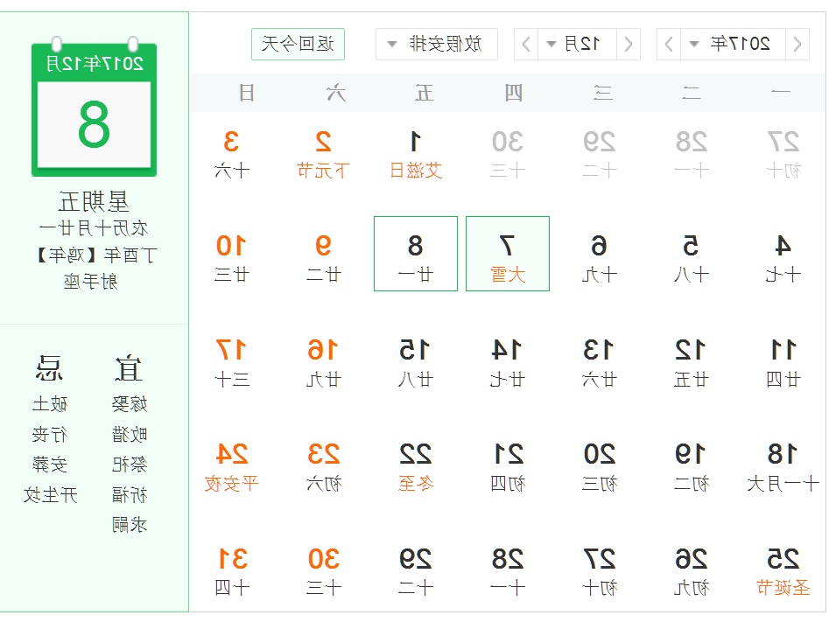The width and height of the screenshot is (836, 622).
Task: Click the 忌 heading
Action: [50, 368]
